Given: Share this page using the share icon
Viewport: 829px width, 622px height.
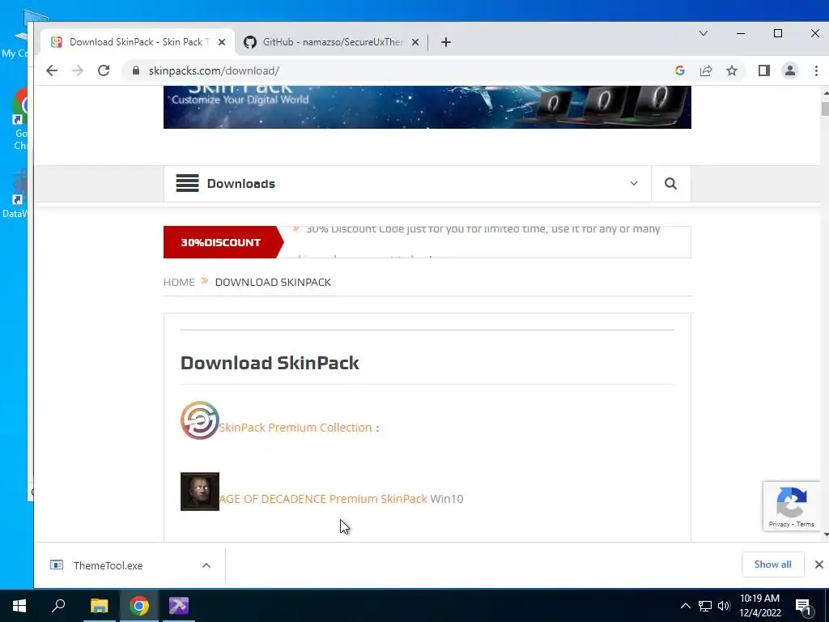Looking at the screenshot, I should [x=706, y=70].
